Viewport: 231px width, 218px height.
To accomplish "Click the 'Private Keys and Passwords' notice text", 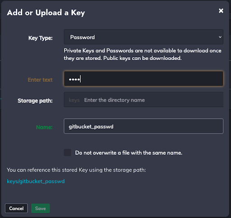I will tap(98, 51).
